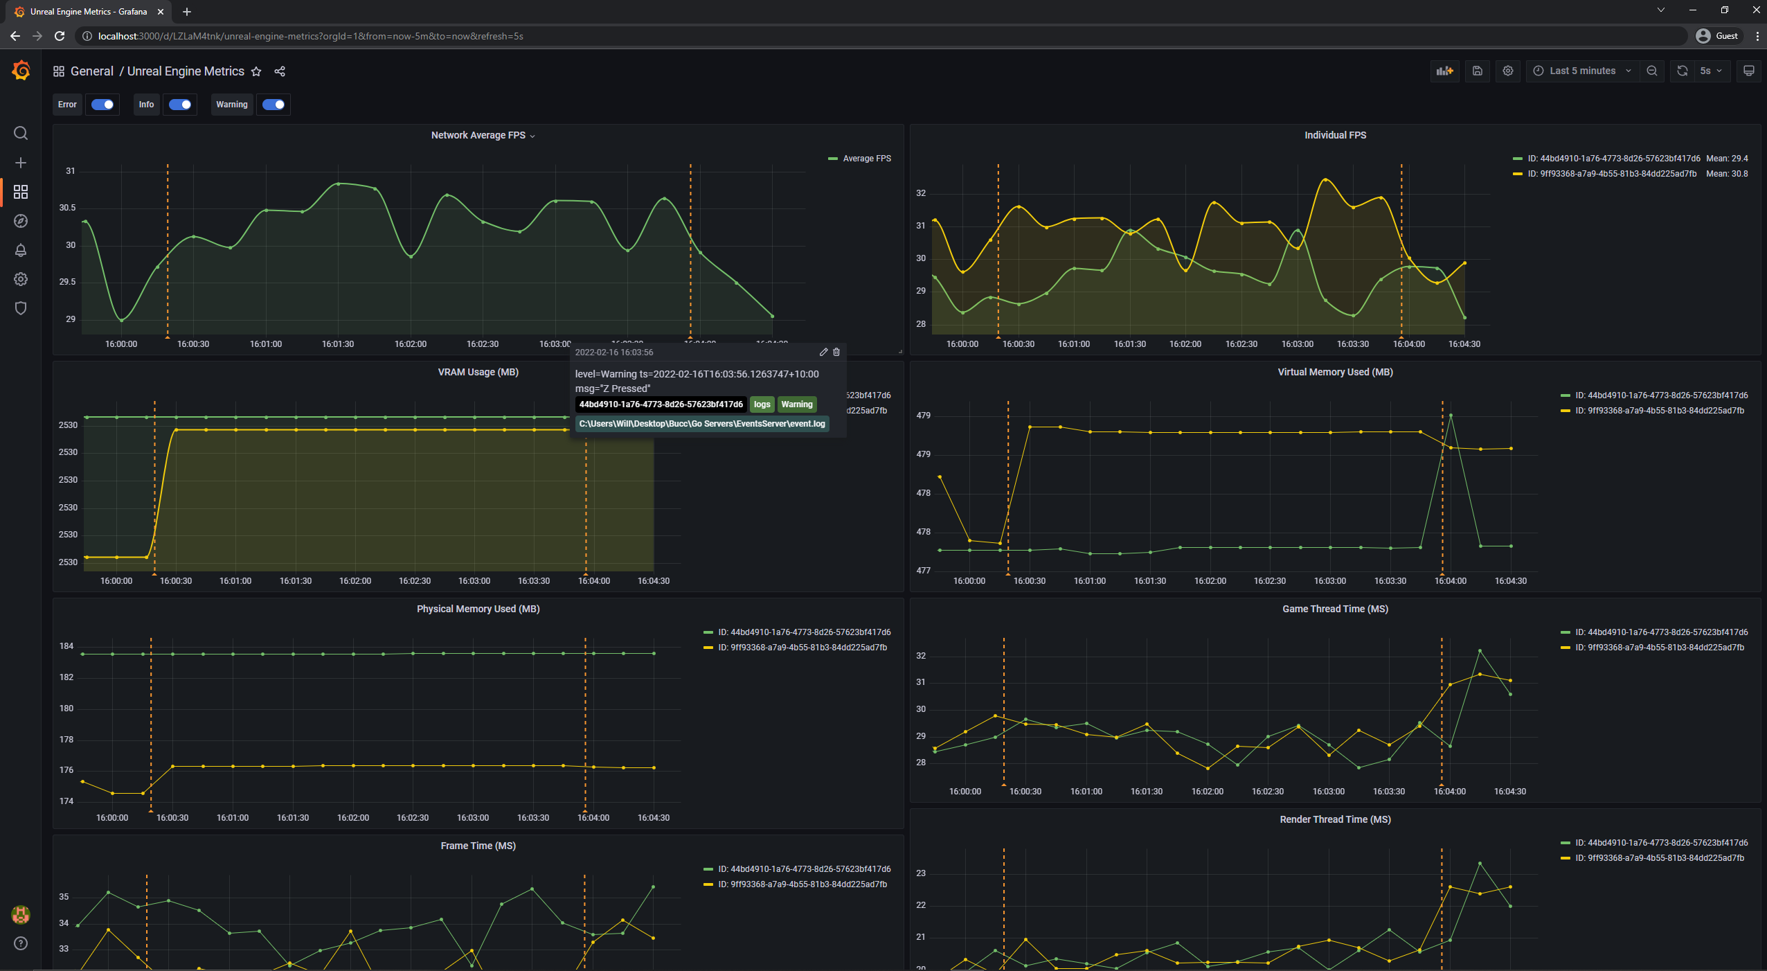Open dashboard settings gear icon
The width and height of the screenshot is (1767, 971).
(x=1507, y=71)
